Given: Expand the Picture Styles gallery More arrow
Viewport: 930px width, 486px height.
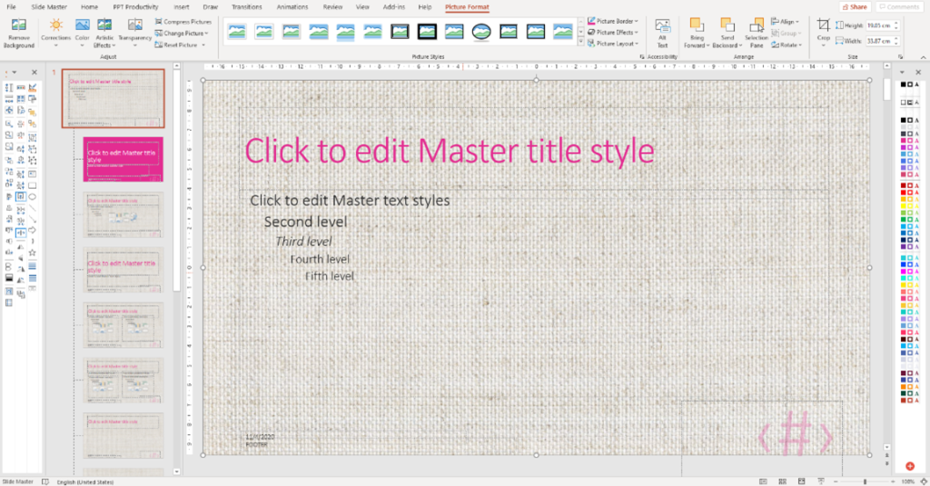Looking at the screenshot, I should 580,42.
